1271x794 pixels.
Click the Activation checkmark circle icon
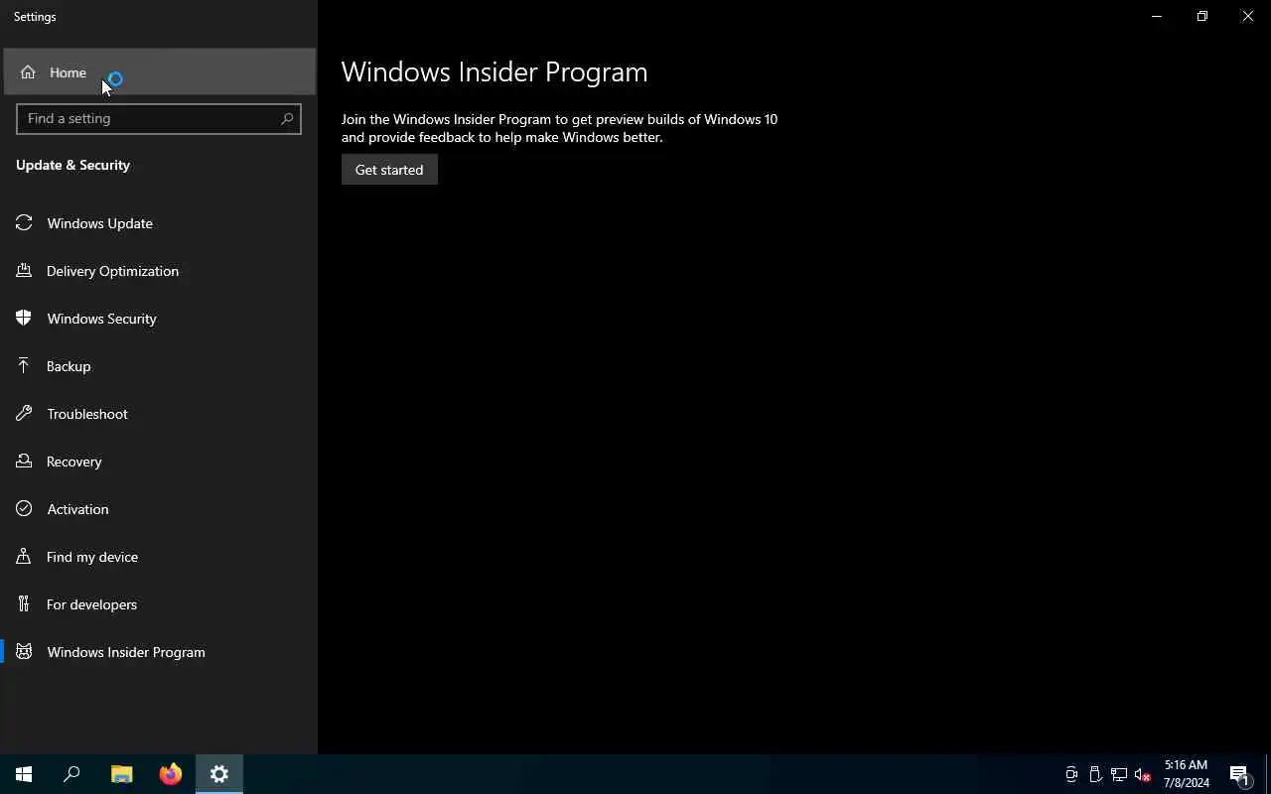coord(24,509)
